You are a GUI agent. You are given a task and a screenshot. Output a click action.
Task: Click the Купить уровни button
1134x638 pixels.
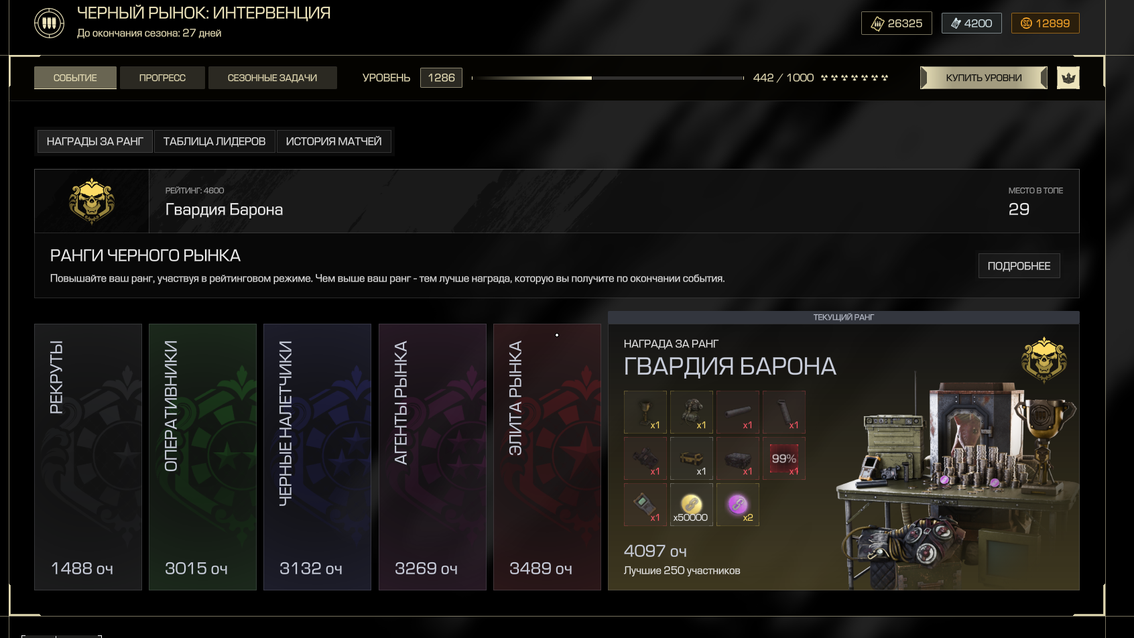[984, 78]
